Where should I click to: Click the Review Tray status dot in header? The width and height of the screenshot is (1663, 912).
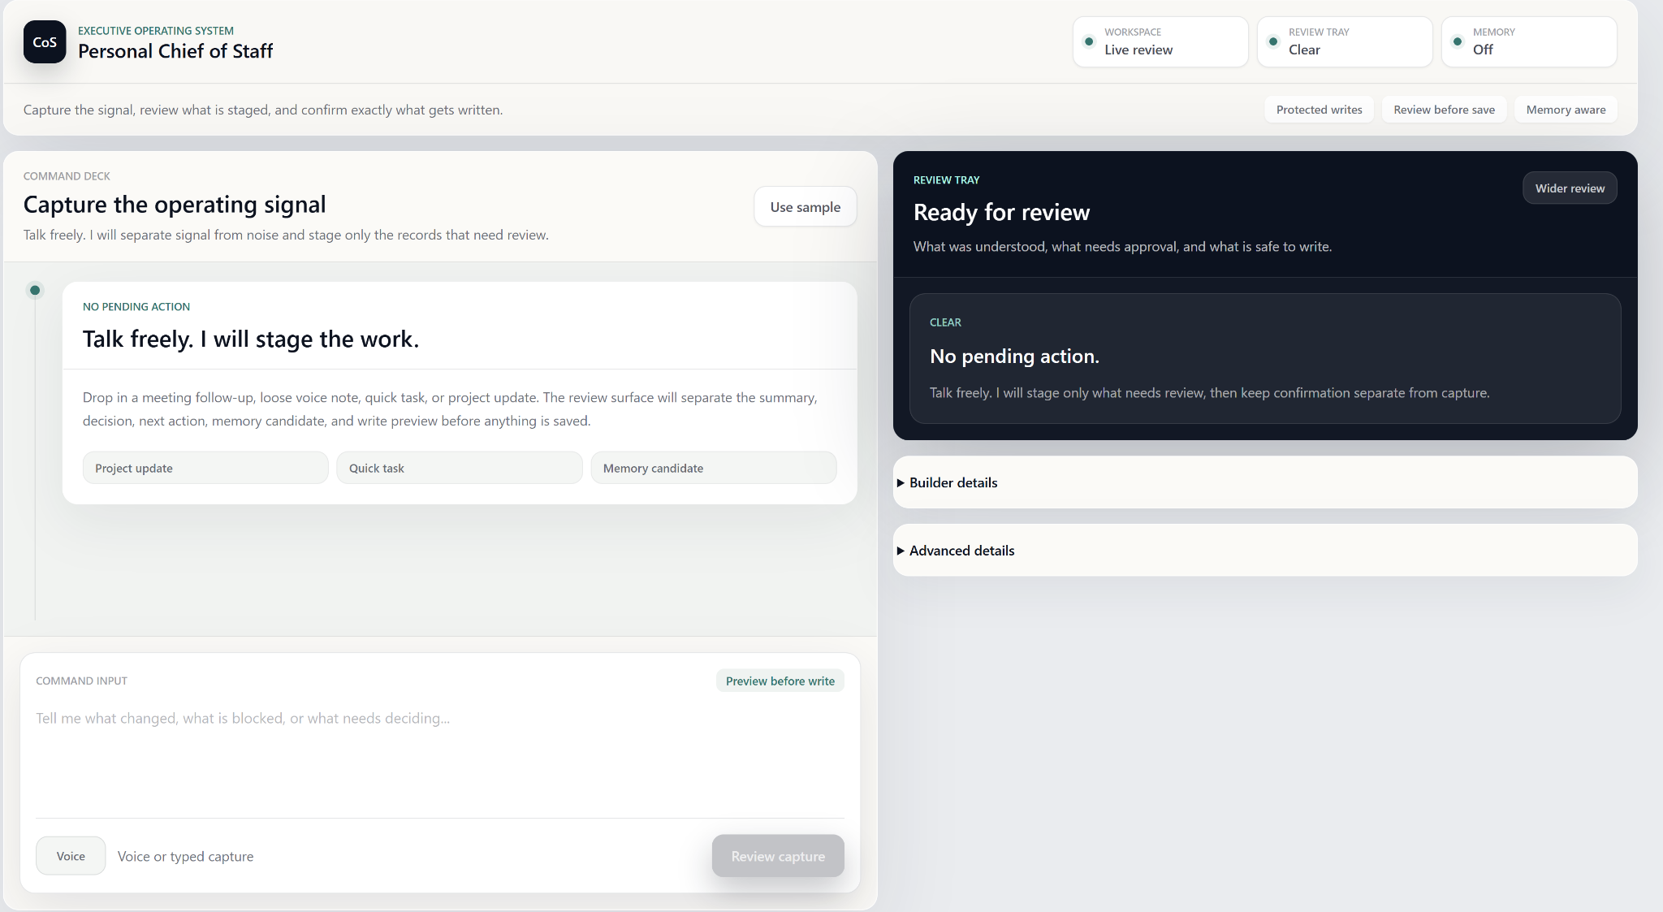(1273, 41)
